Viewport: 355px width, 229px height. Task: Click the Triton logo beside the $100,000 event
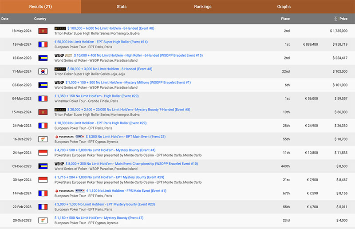tap(60, 28)
